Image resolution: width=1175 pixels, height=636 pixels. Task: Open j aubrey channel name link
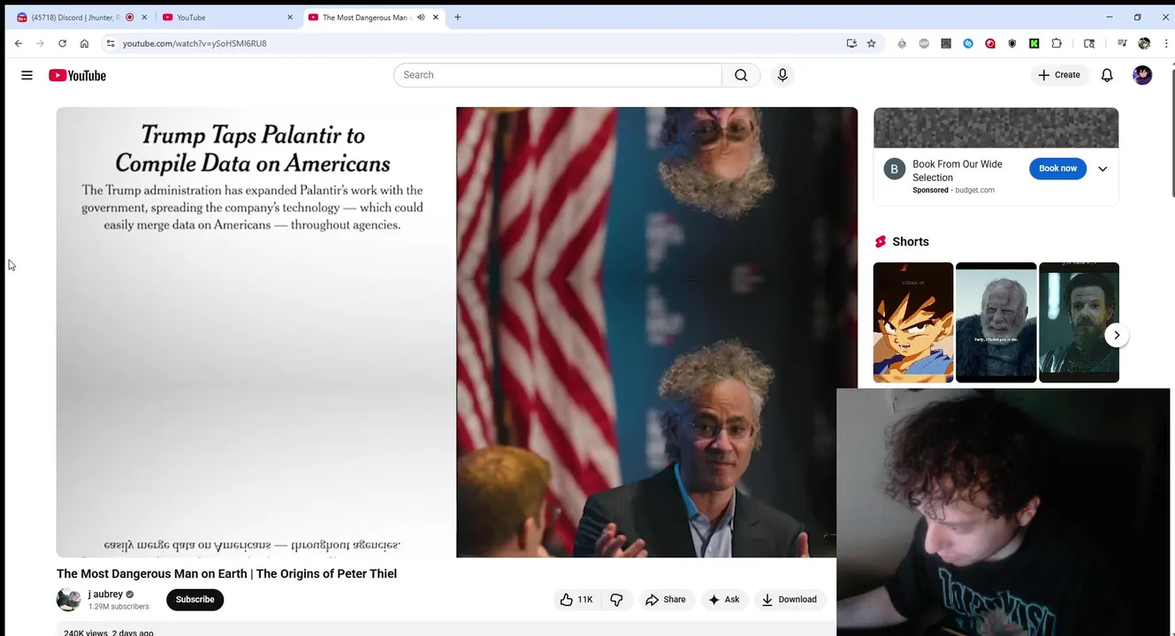(105, 594)
